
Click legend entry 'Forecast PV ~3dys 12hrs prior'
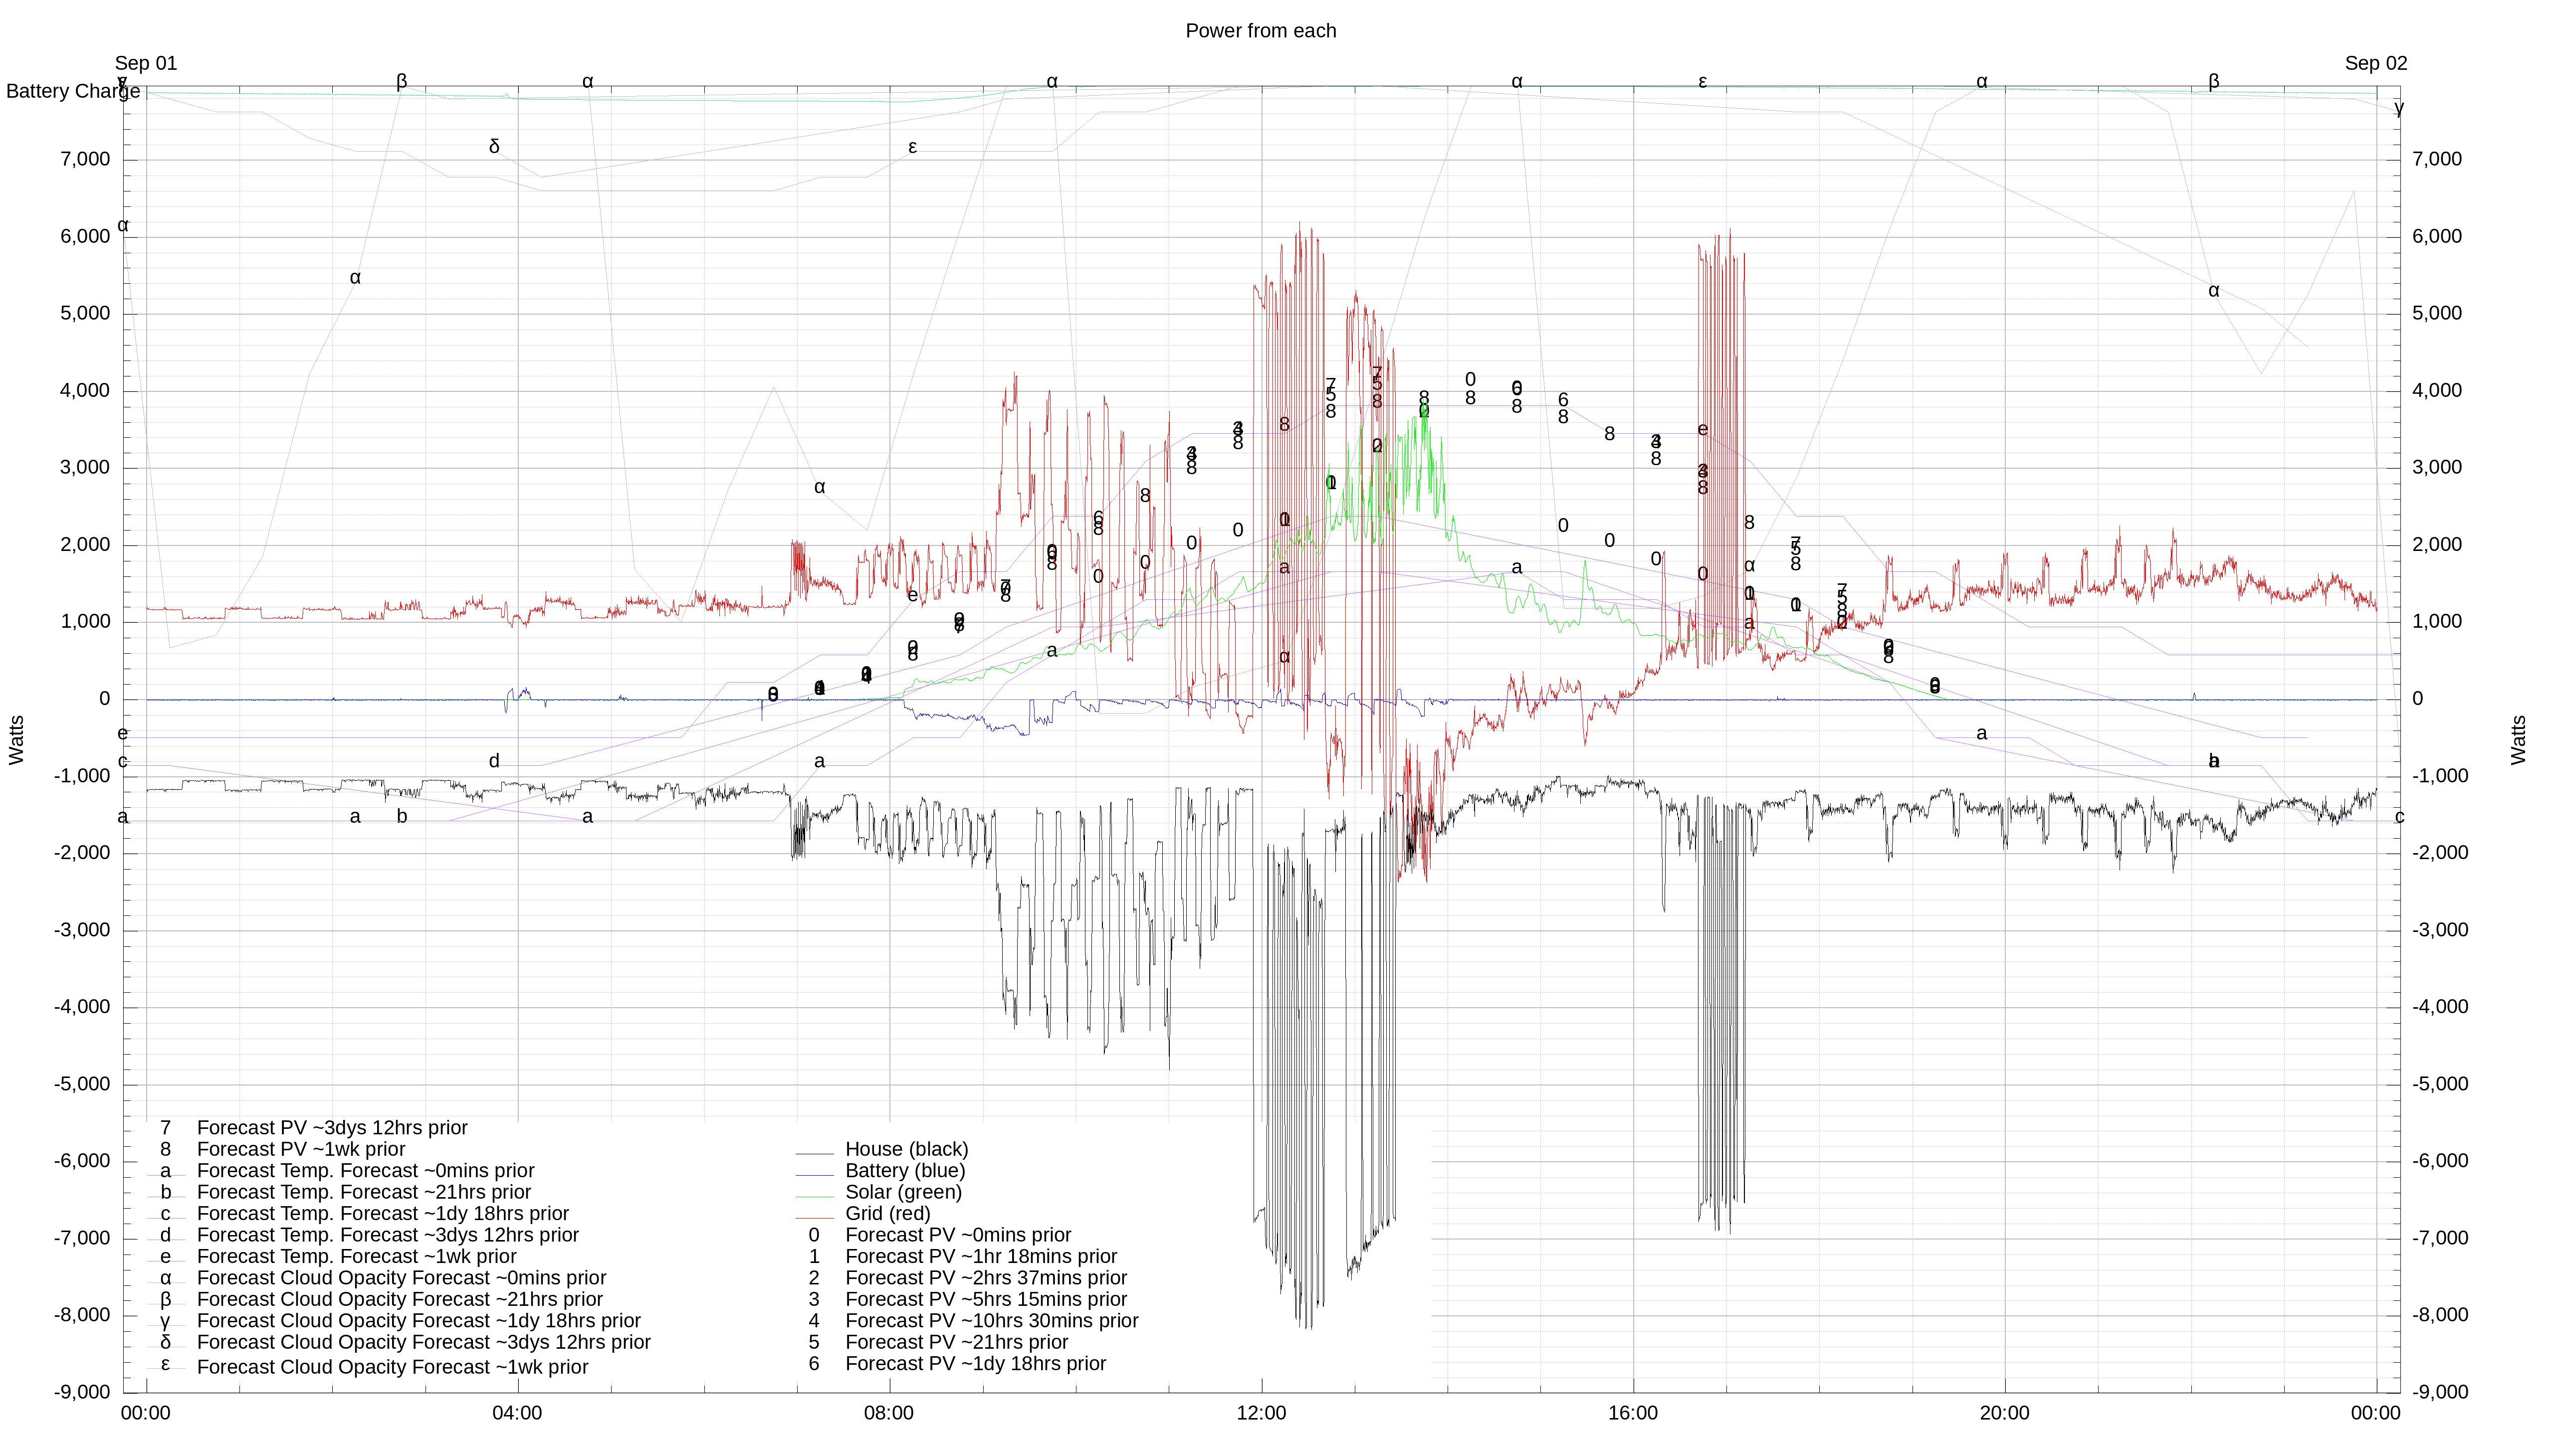point(332,1128)
